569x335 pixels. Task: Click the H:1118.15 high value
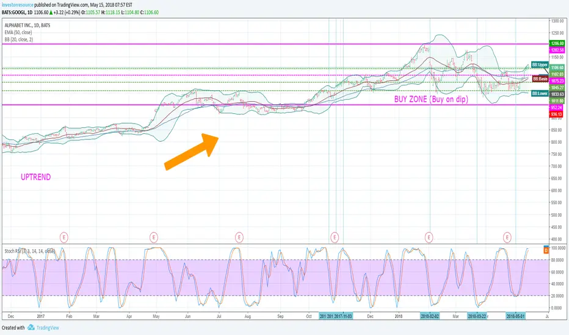(111, 12)
